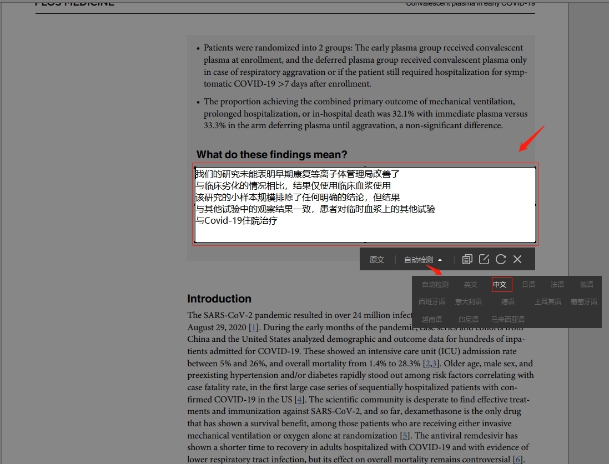
Task: Select 日语 in the language list
Action: [x=528, y=285]
